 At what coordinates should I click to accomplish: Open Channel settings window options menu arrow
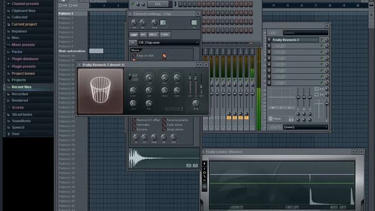(130, 14)
